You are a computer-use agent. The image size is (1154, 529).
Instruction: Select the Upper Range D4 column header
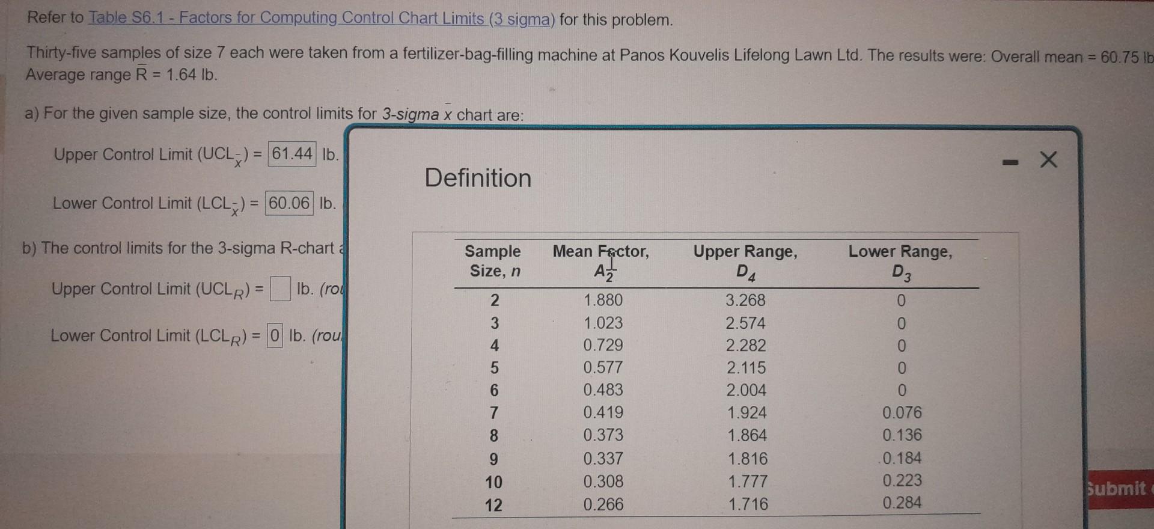(745, 261)
